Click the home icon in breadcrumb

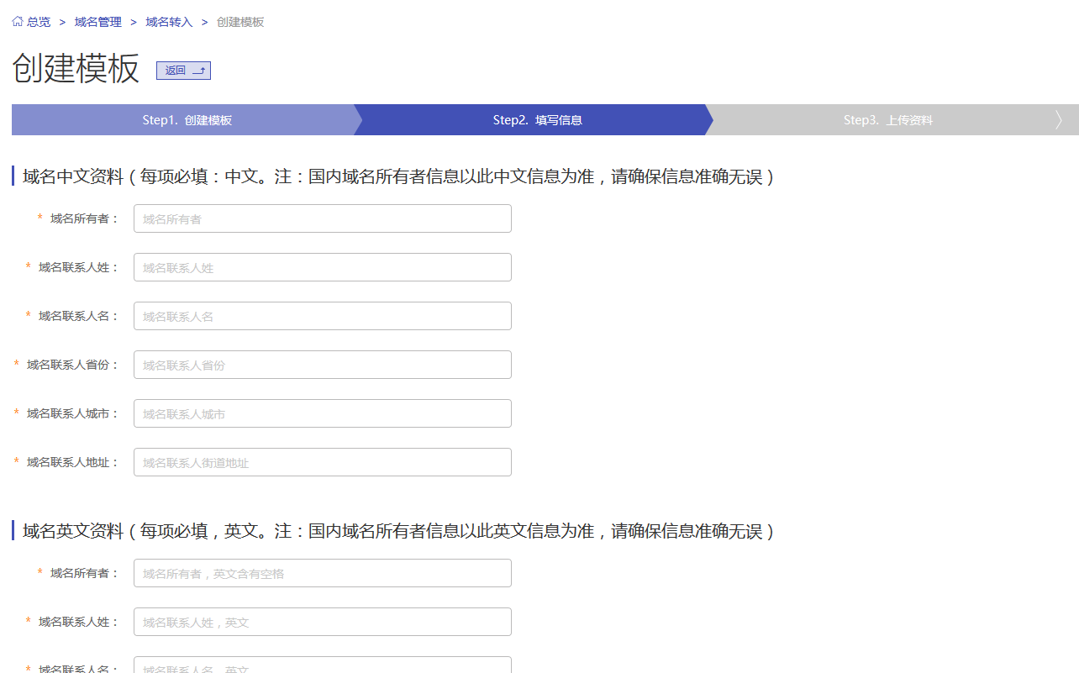tap(18, 22)
